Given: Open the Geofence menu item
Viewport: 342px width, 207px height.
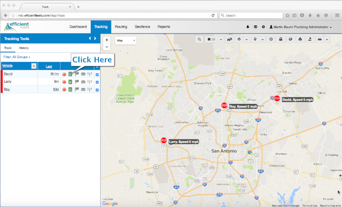Looking at the screenshot, I should 142,27.
